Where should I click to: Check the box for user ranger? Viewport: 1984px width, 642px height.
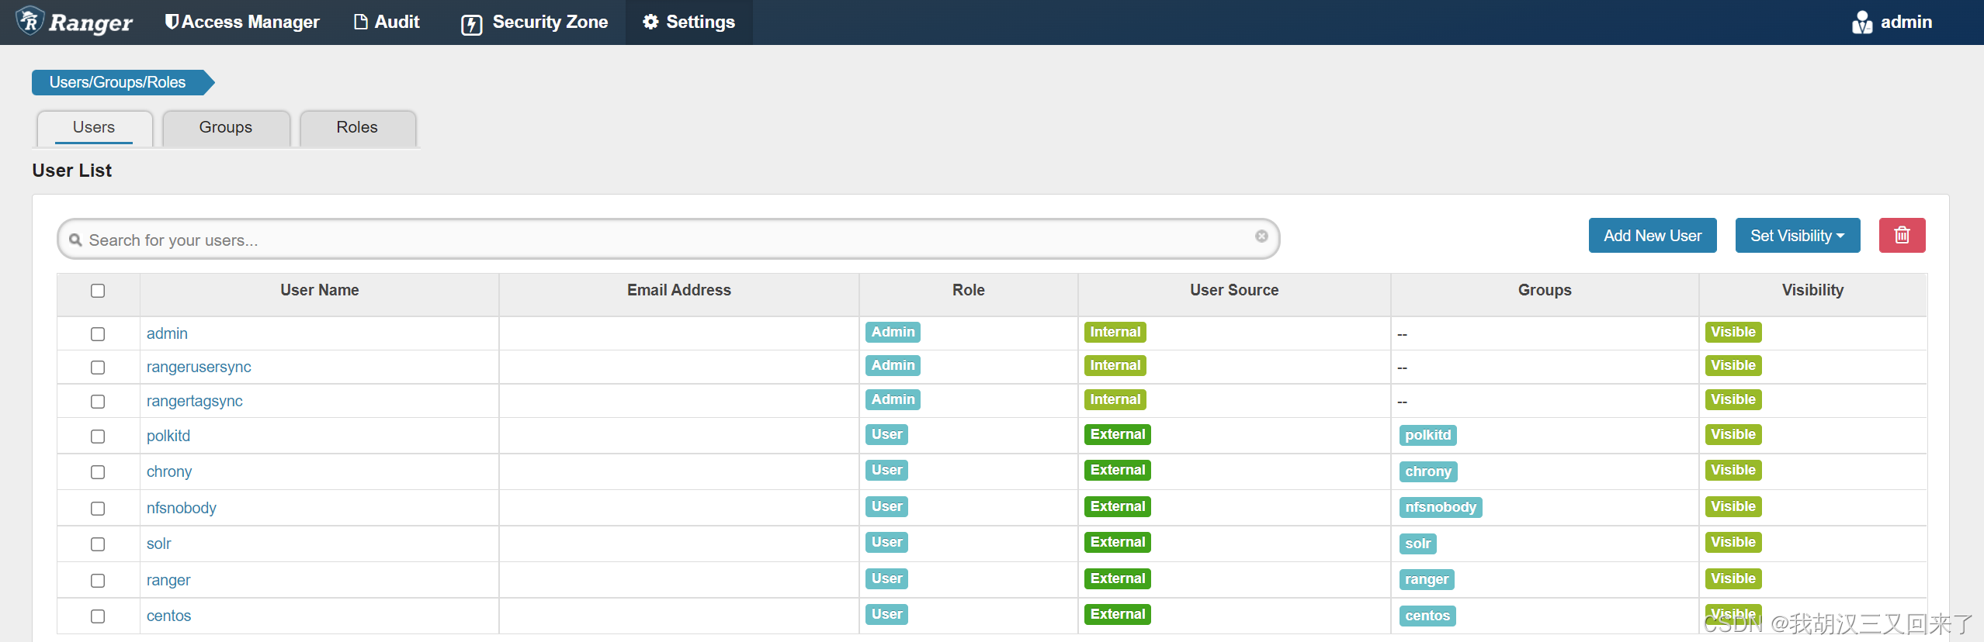point(98,581)
